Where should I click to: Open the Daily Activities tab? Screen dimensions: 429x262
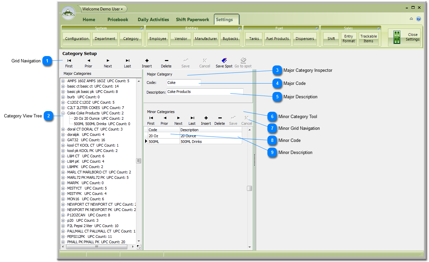coord(153,19)
